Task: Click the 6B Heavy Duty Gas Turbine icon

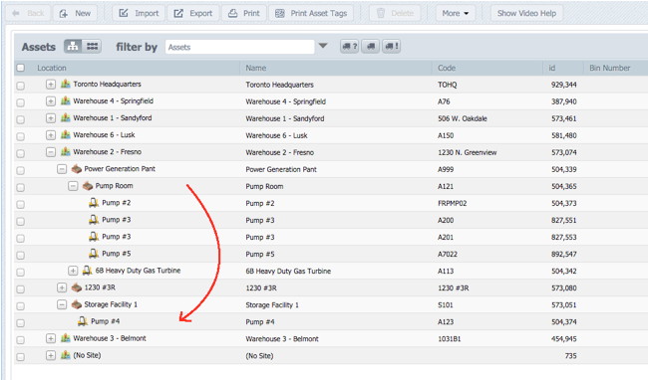Action: [87, 271]
